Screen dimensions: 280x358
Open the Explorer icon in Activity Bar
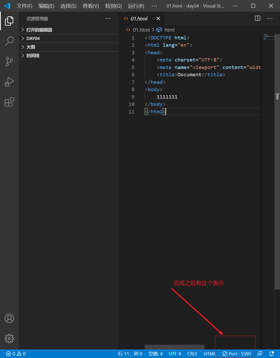[x=9, y=21]
